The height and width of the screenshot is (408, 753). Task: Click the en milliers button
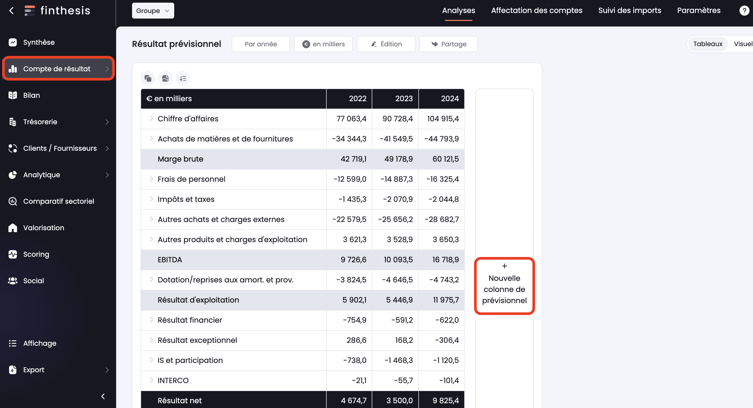tap(323, 44)
